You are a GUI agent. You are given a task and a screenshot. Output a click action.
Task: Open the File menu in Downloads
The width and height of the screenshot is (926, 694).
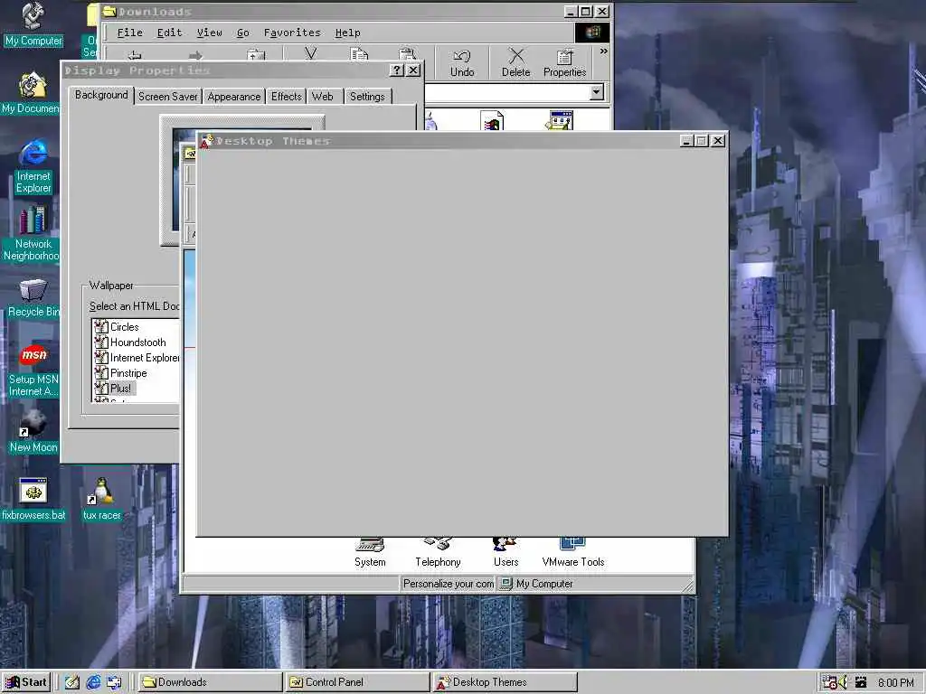coord(130,33)
